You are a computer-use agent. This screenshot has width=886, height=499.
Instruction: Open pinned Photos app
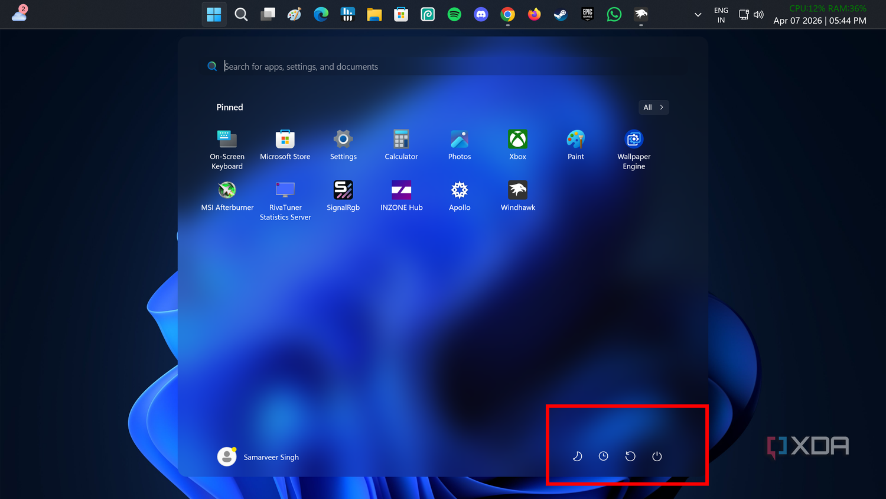460,145
